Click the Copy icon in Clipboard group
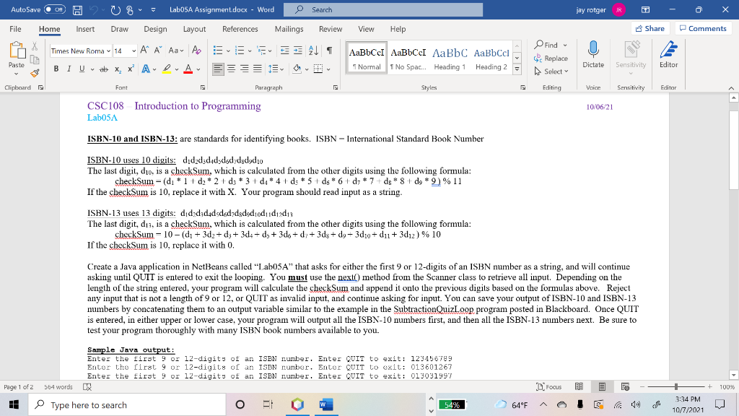The width and height of the screenshot is (739, 416). pos(35,59)
